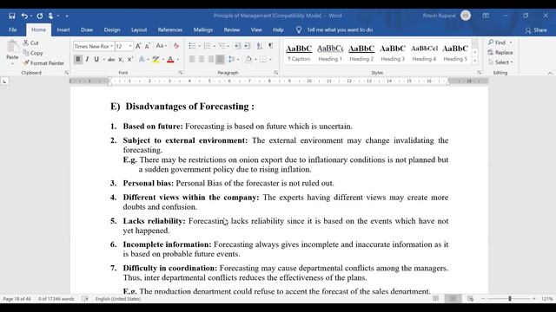Open the font size dropdown
Screen dimensions: 556x312
coord(130,46)
